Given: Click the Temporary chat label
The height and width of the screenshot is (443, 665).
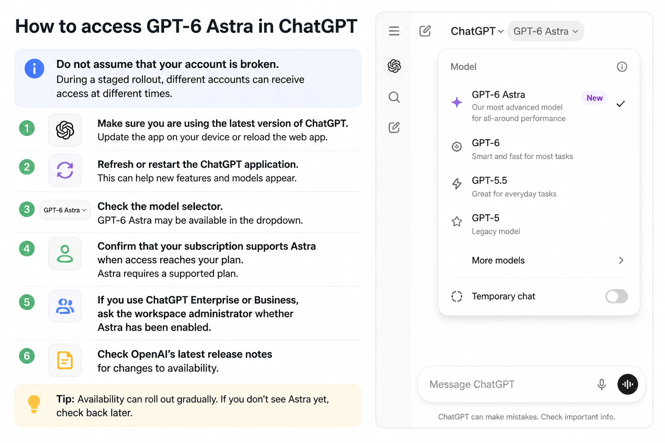Looking at the screenshot, I should tap(504, 296).
